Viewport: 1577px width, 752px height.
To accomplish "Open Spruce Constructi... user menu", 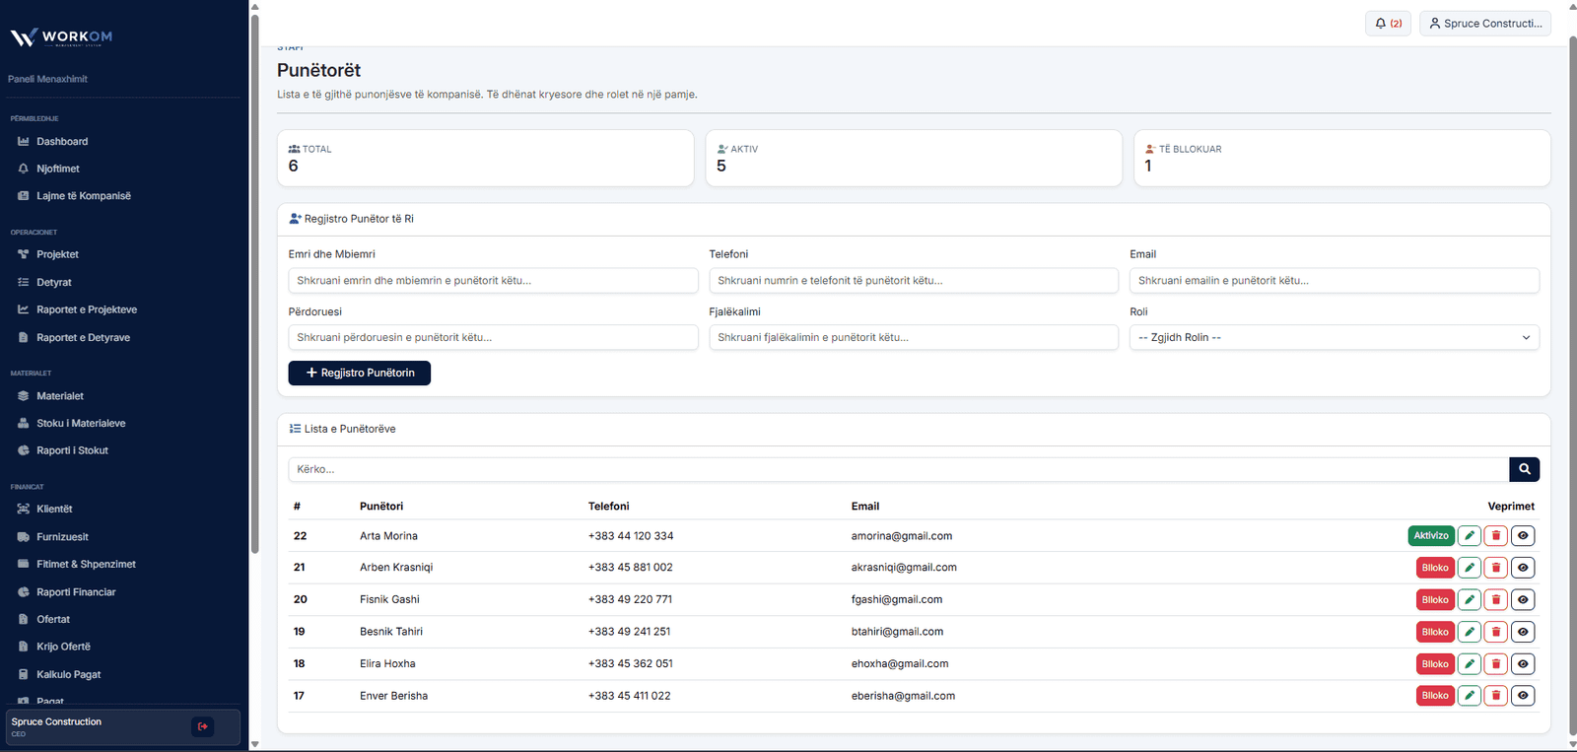I will (1485, 23).
